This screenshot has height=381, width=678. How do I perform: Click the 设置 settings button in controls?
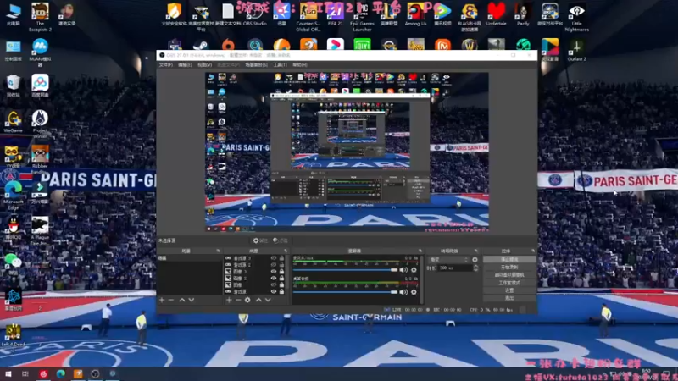coord(509,290)
